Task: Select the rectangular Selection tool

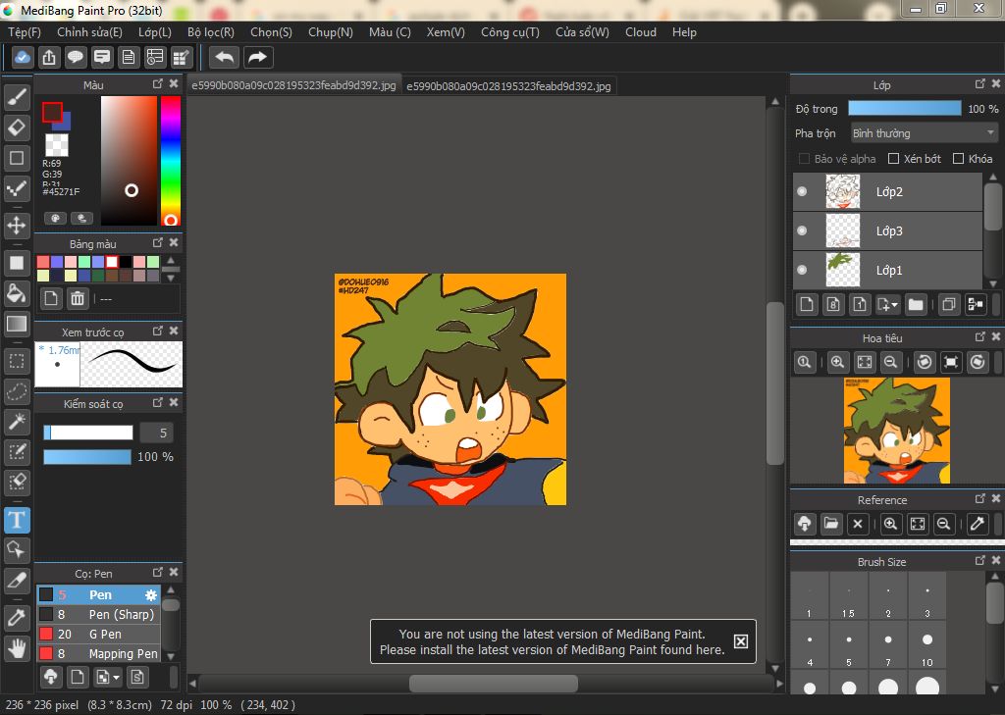Action: 17,361
